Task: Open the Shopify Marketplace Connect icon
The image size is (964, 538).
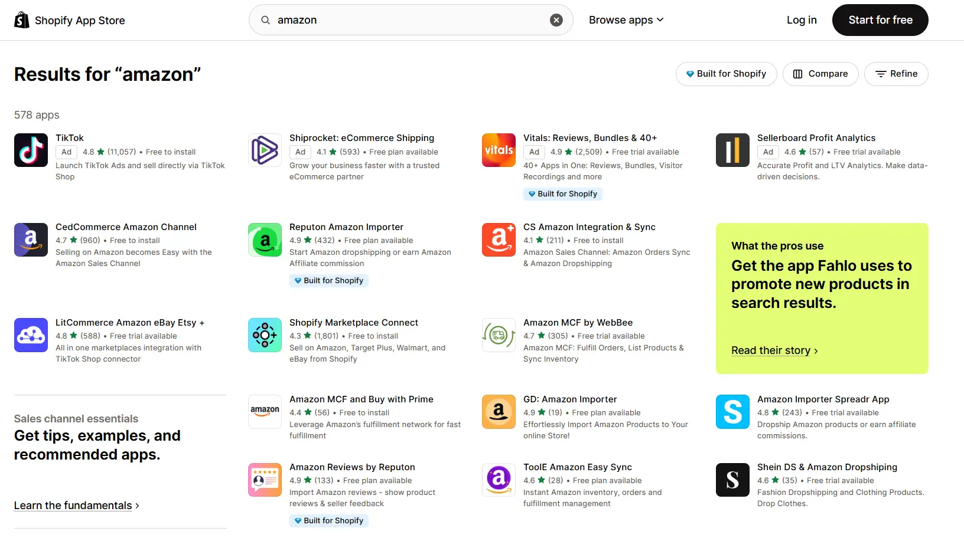Action: point(265,335)
